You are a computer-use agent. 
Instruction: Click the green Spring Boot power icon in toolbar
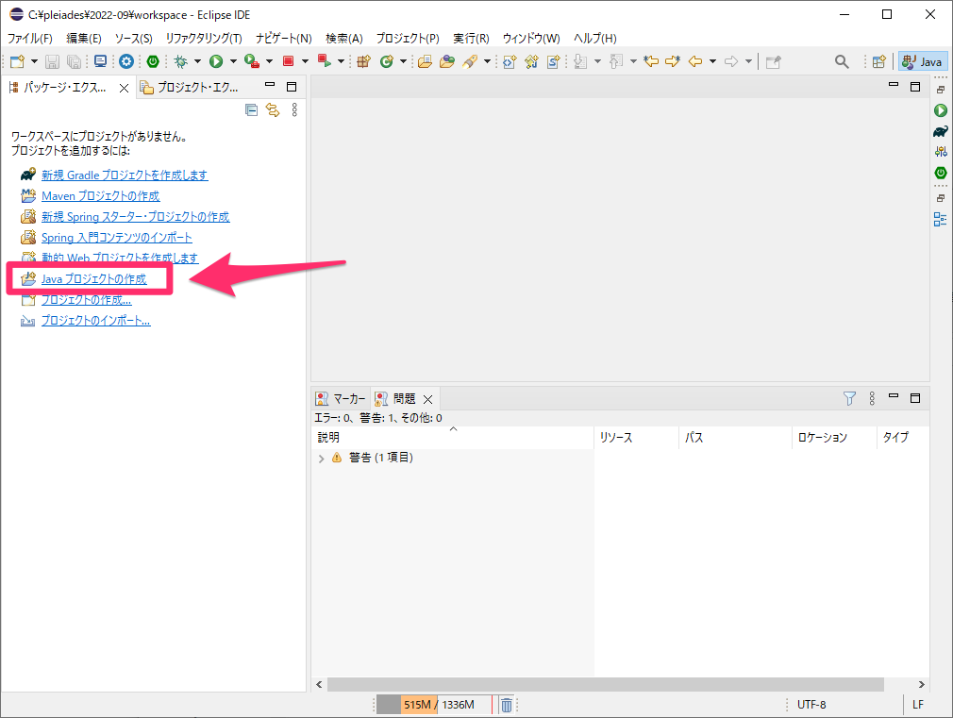[153, 61]
